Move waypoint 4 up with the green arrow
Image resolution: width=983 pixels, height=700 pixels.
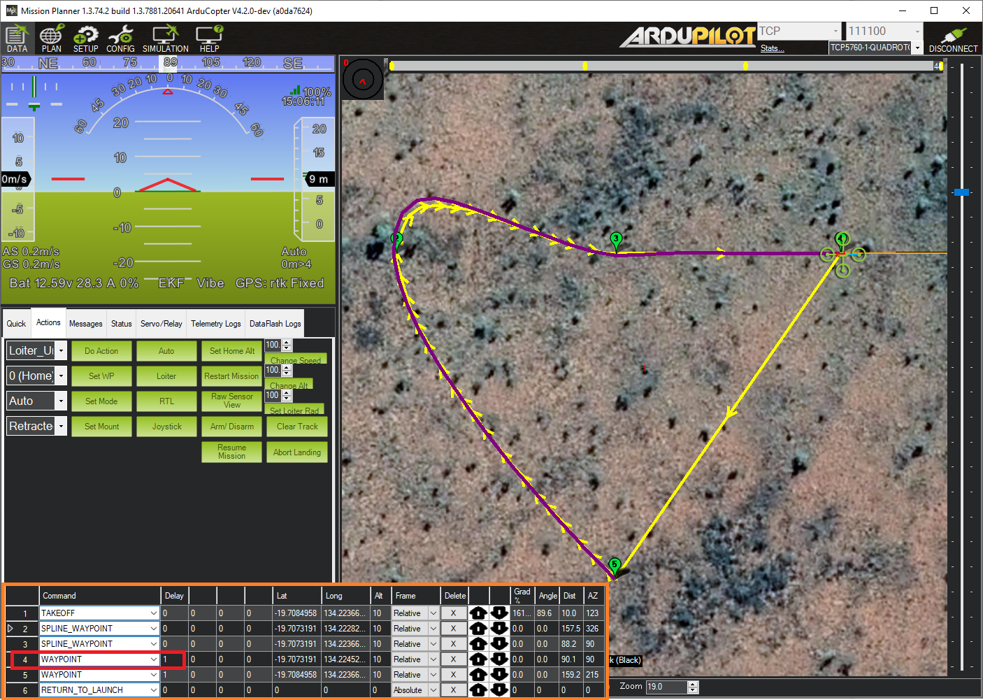(478, 659)
